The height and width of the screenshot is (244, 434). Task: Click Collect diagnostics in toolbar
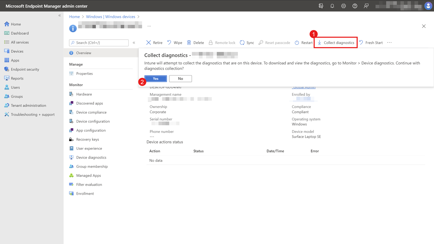pos(336,43)
